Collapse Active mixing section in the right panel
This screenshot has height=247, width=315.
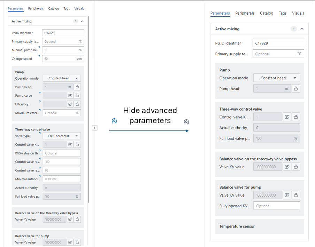click(302, 29)
